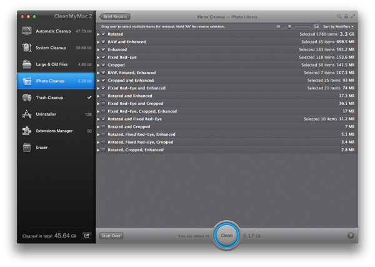This screenshot has height=267, width=375.
Task: Open the Sort by Modifiers dropdown
Action: (338, 26)
